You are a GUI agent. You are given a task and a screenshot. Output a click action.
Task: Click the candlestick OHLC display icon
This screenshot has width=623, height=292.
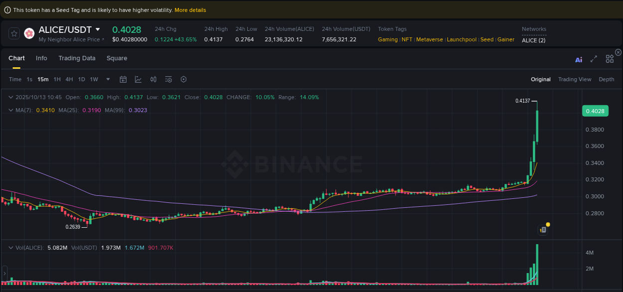(x=154, y=79)
